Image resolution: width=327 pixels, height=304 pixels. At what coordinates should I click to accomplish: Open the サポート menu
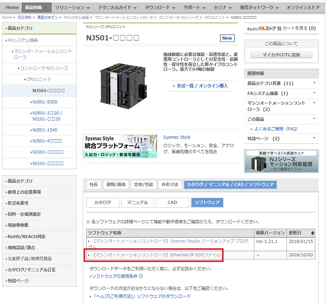(x=195, y=8)
